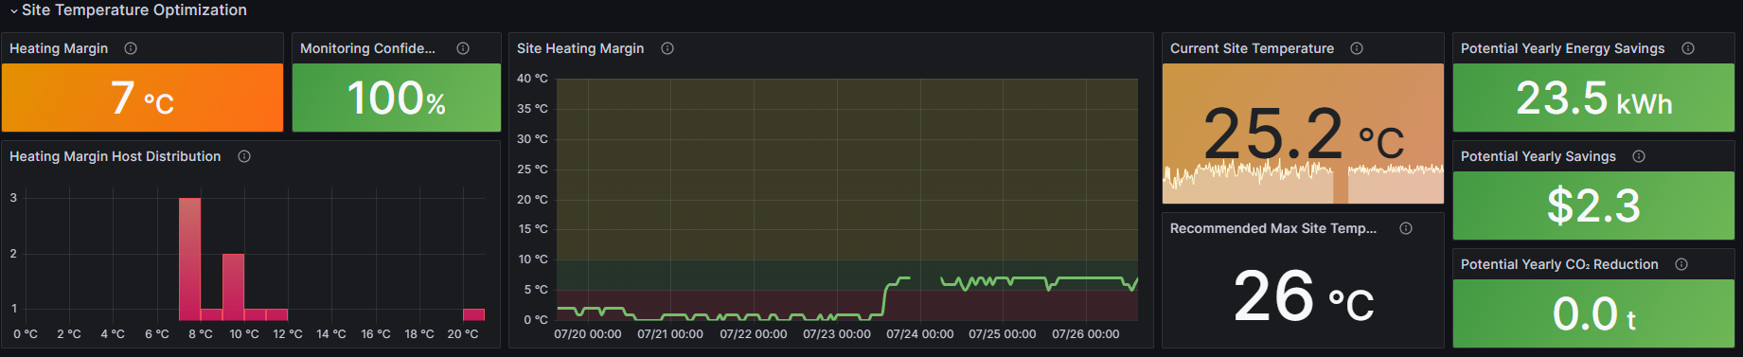Click the 07/20 00:00 time axis label
The image size is (1743, 357).
click(x=588, y=334)
